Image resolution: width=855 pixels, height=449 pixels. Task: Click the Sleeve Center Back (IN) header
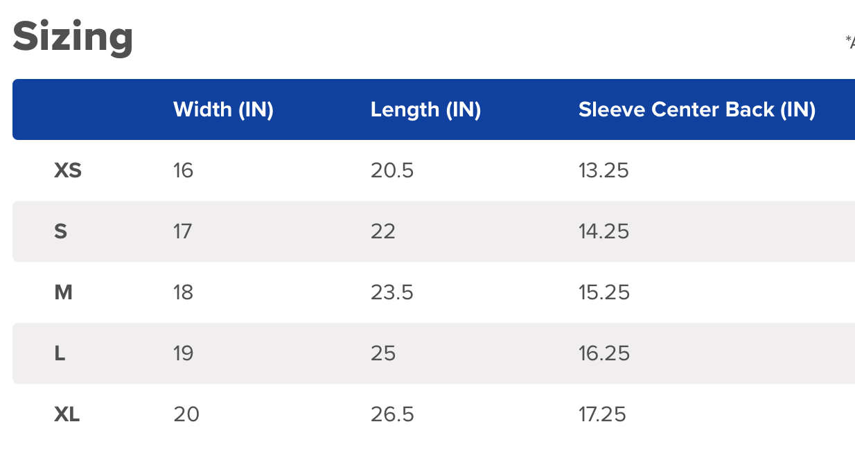click(x=697, y=109)
